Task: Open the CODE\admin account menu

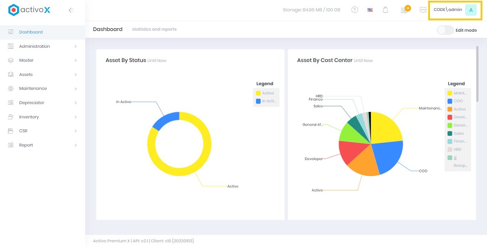Action: point(448,10)
